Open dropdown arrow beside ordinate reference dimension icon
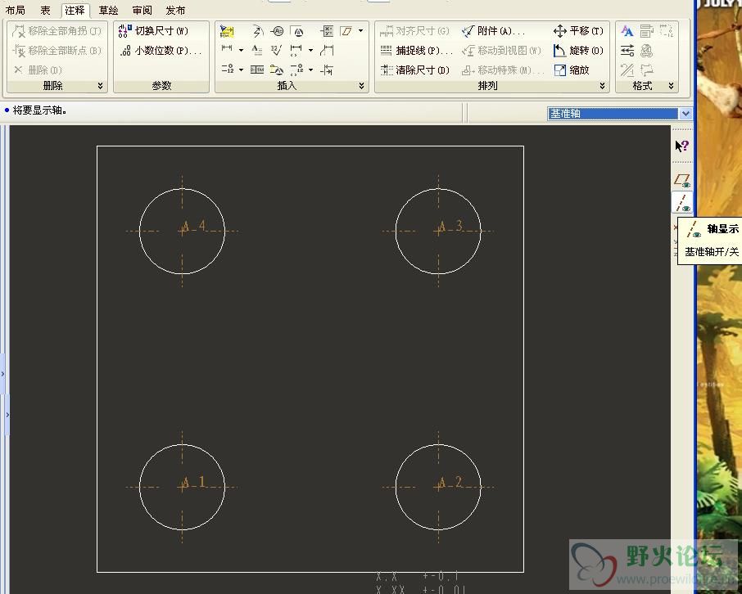 point(310,70)
